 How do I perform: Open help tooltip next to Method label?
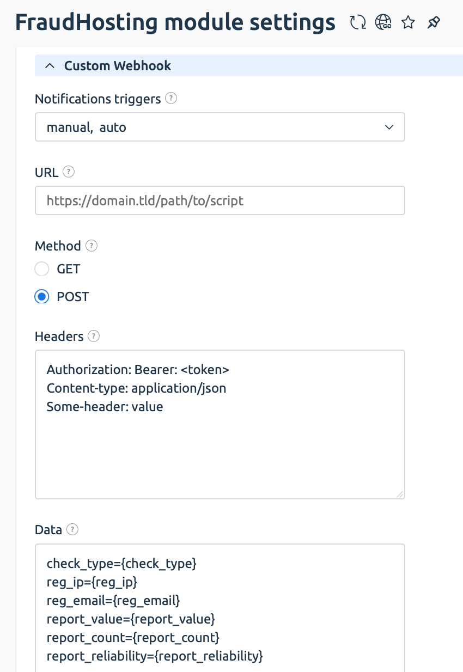coord(92,246)
